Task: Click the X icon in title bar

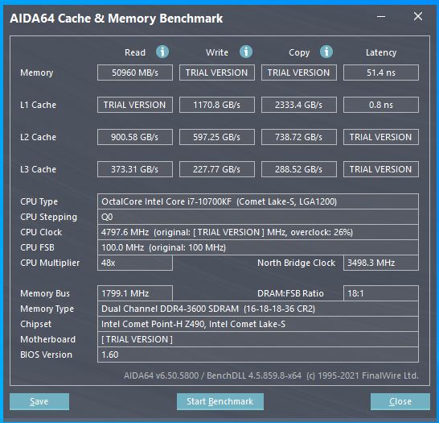Action: click(418, 17)
